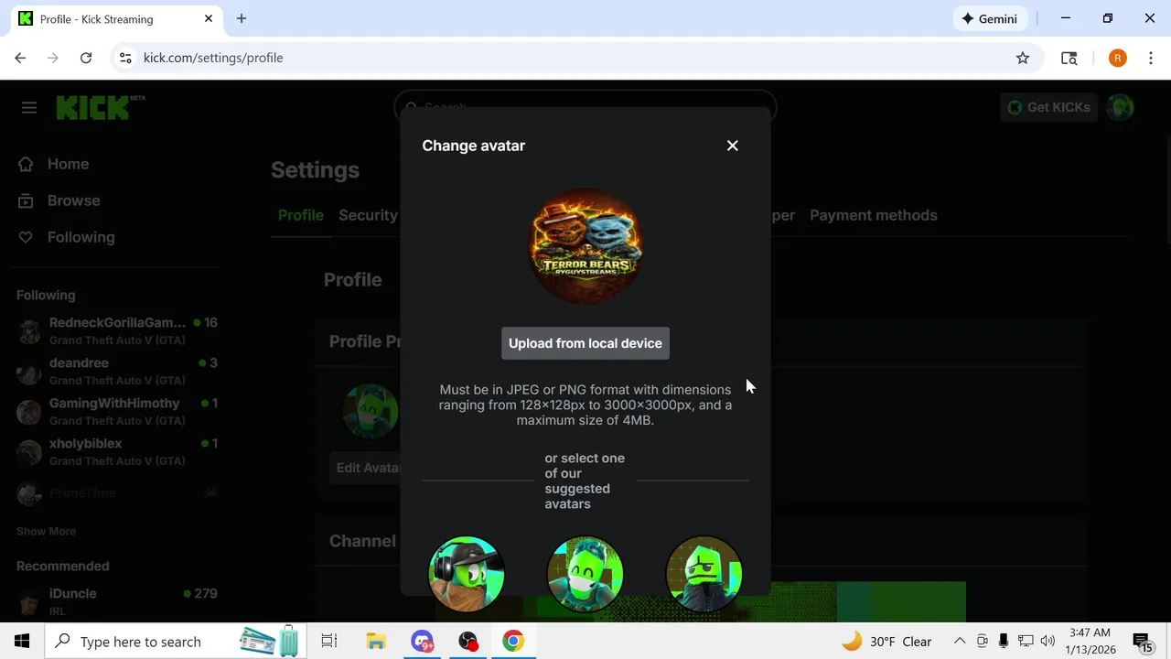Viewport: 1171px width, 659px height.
Task: Open notification center icon
Action: 1143,643
